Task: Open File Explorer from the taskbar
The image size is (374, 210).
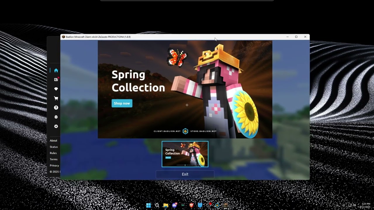Action: [x=166, y=205]
